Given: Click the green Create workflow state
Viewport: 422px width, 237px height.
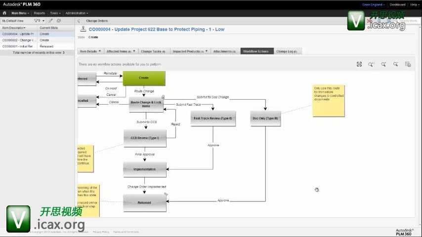Looking at the screenshot, I should [x=144, y=79].
